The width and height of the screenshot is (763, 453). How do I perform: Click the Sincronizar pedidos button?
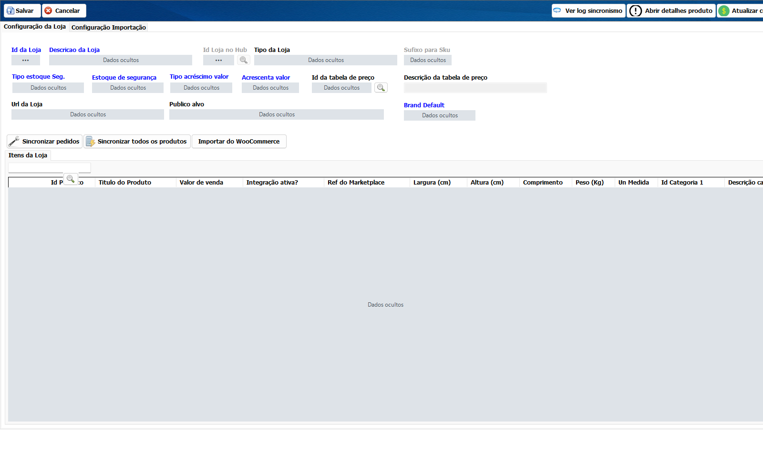44,141
